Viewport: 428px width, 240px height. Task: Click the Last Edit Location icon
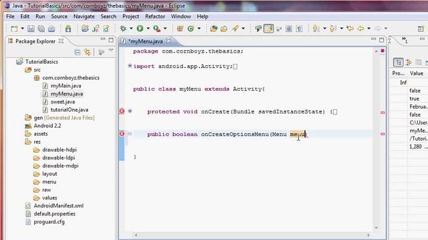(x=350, y=28)
